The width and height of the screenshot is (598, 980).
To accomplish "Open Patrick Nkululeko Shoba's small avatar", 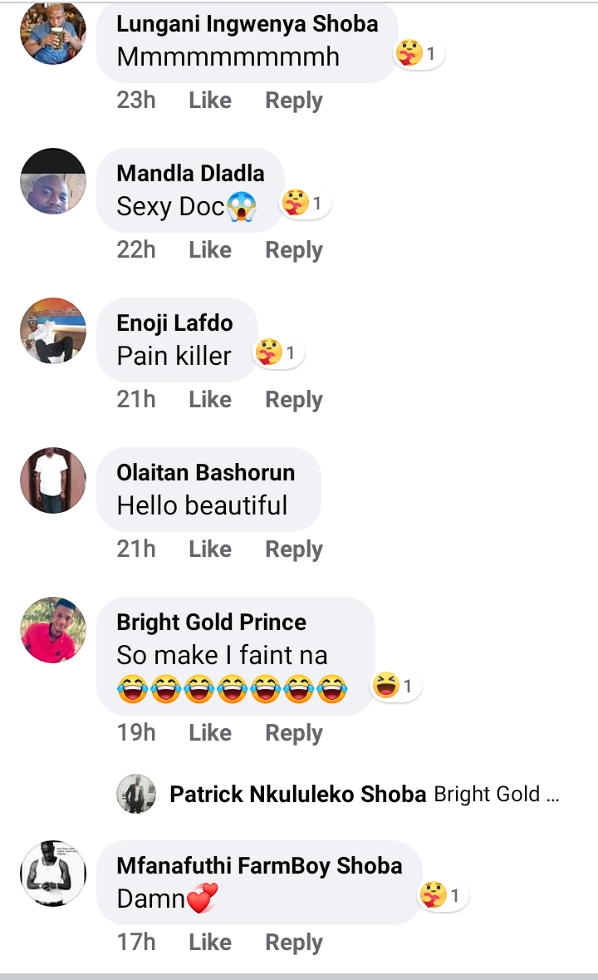I will pos(136,795).
